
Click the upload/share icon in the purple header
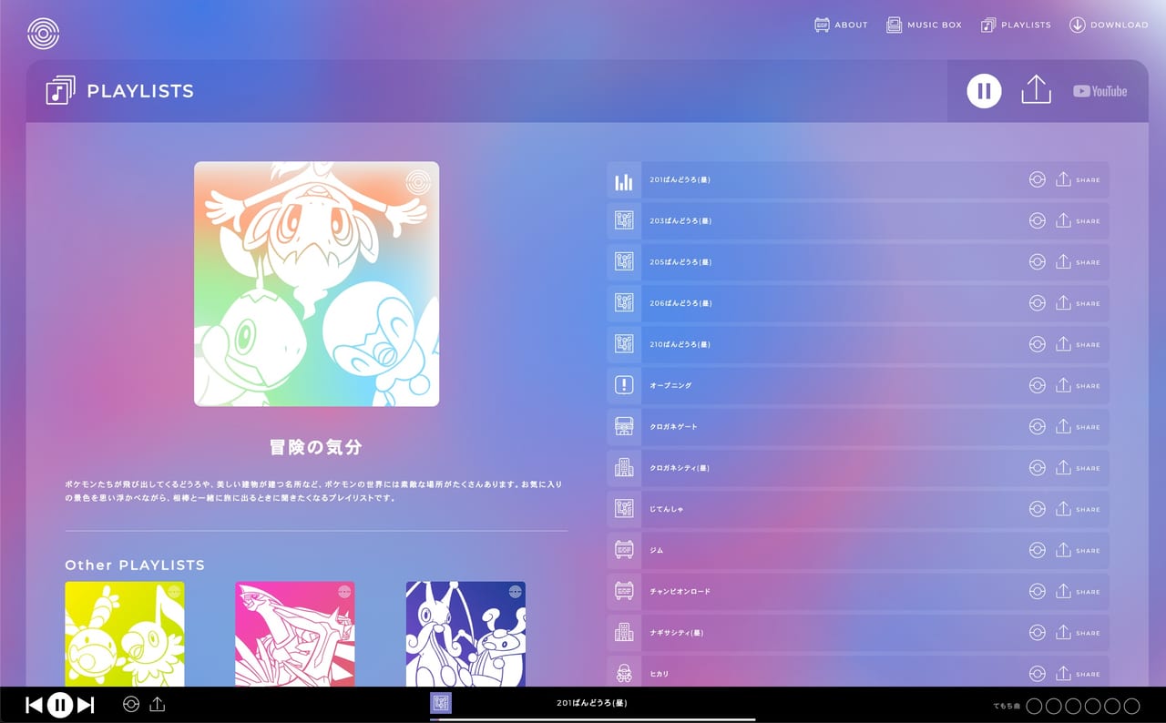click(x=1036, y=91)
